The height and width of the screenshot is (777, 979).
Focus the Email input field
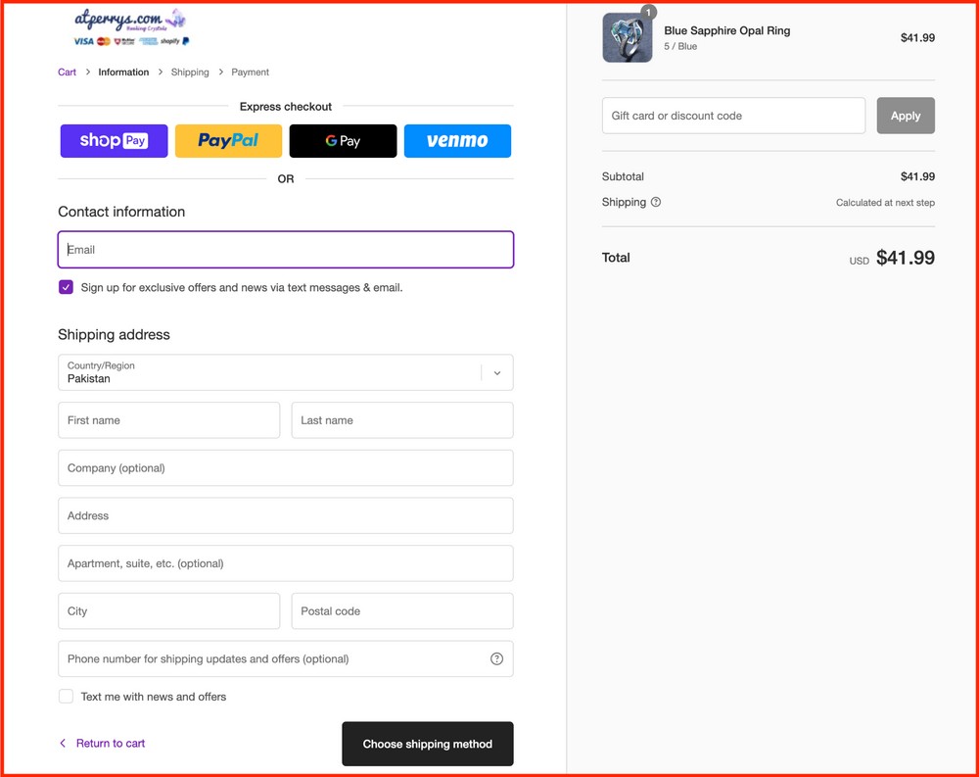coord(285,250)
